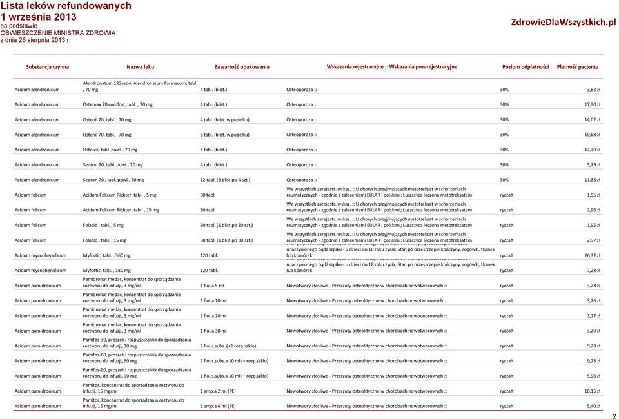Click the price '17,90 zł'
The width and height of the screenshot is (619, 419).
[592, 104]
